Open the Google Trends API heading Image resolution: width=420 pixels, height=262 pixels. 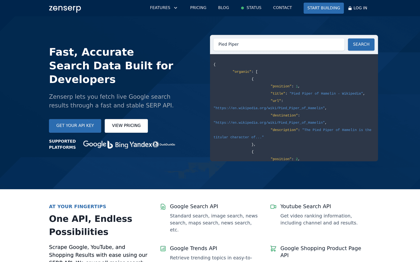193,248
